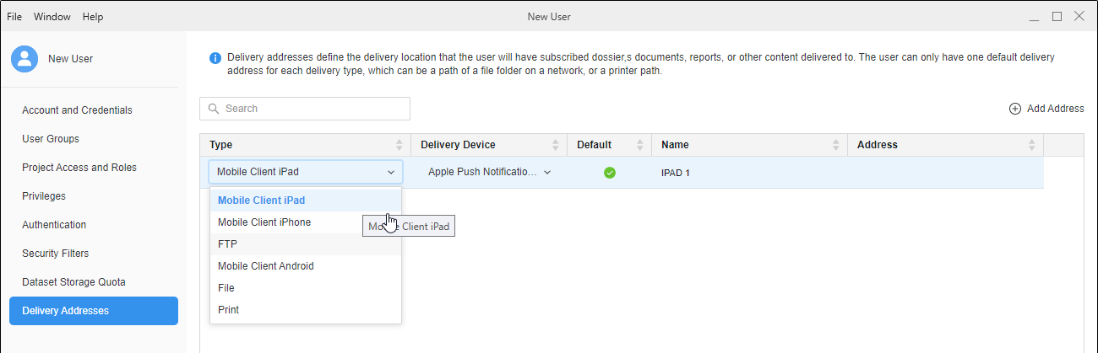
Task: Click the New User avatar icon
Action: [25, 58]
